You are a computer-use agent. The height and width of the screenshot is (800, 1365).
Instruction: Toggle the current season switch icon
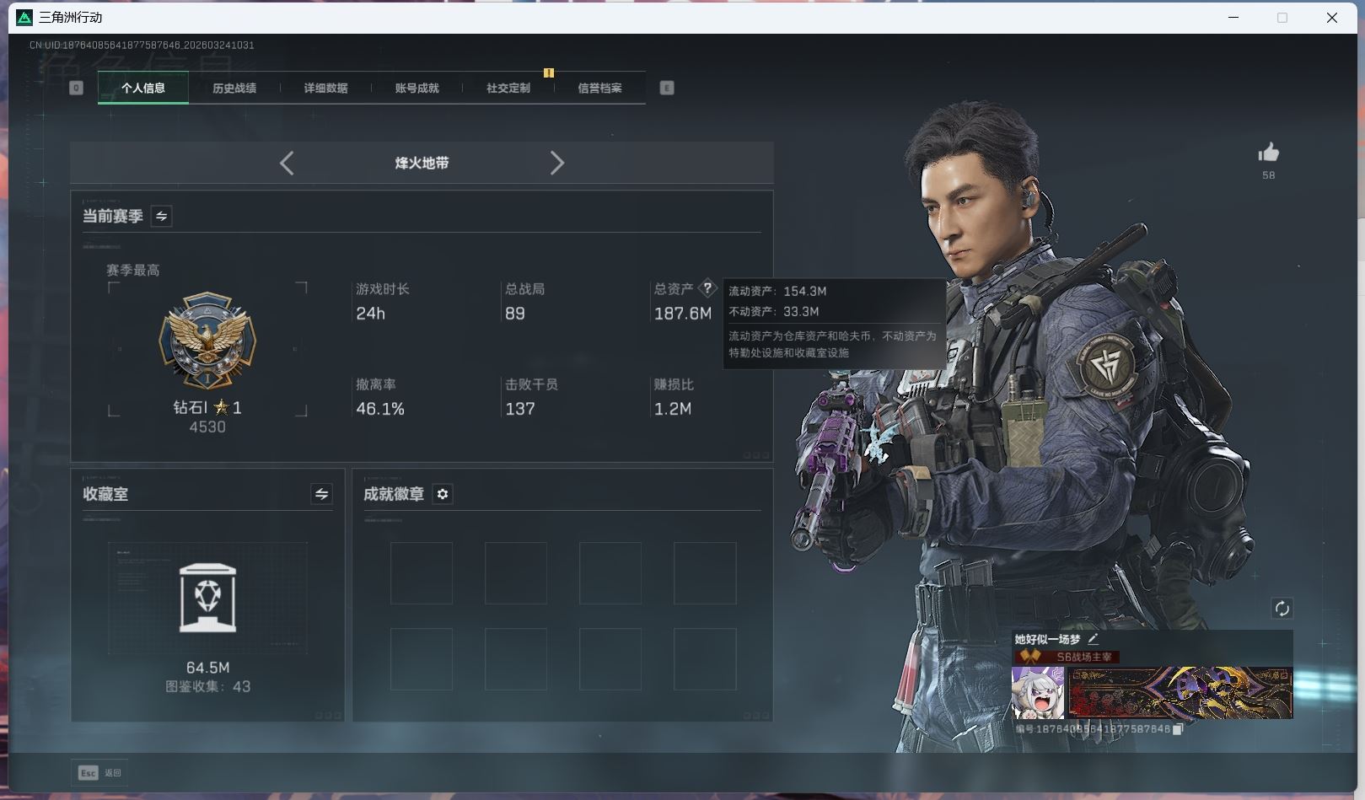161,217
